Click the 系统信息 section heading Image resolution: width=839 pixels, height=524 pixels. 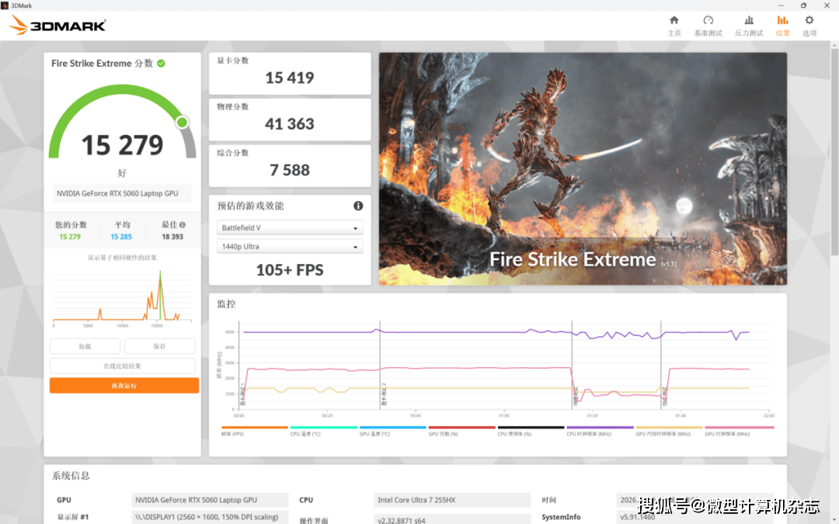point(71,475)
